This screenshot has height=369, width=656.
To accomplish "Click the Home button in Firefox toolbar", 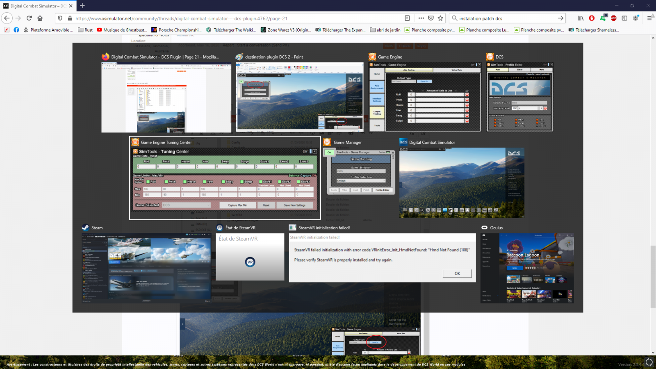I will [x=40, y=18].
